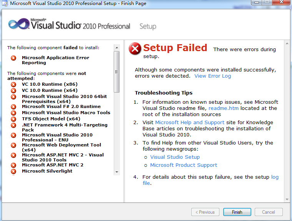Click error icon beside Microsoft Silverlight
The height and width of the screenshot is (221, 292).
13,171
